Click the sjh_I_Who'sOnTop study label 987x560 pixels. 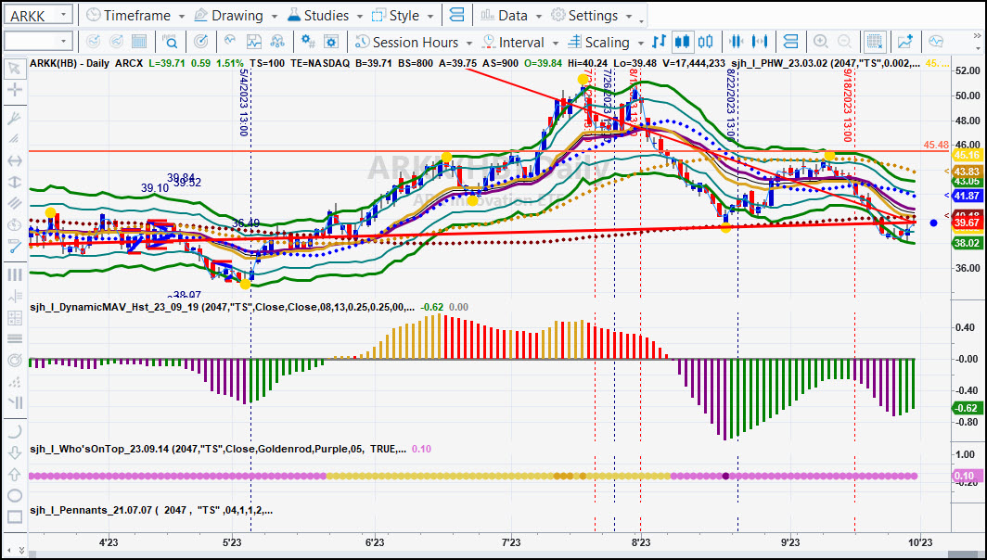coord(217,449)
